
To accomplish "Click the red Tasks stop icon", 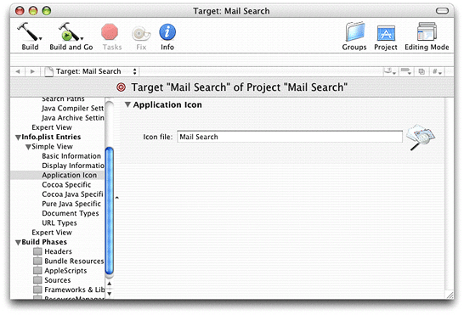I will [110, 32].
